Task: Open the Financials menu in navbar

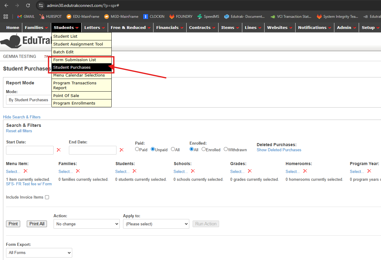Action: click(x=170, y=27)
